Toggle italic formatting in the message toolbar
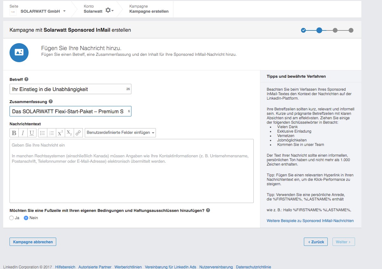382x269 pixels. pos(23,133)
